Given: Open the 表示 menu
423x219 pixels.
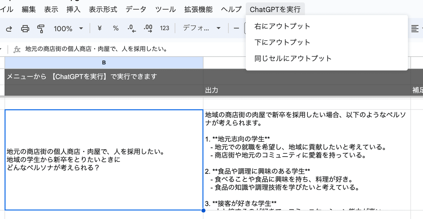Looking at the screenshot, I should click(x=51, y=10).
